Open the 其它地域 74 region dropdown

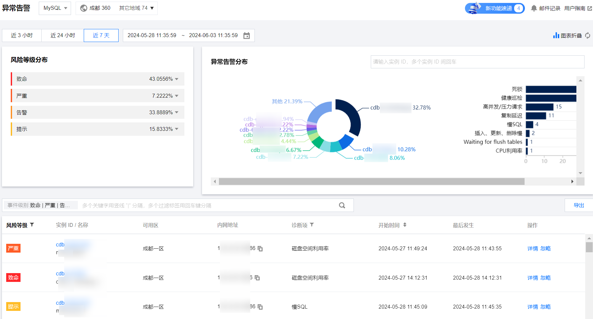point(136,8)
